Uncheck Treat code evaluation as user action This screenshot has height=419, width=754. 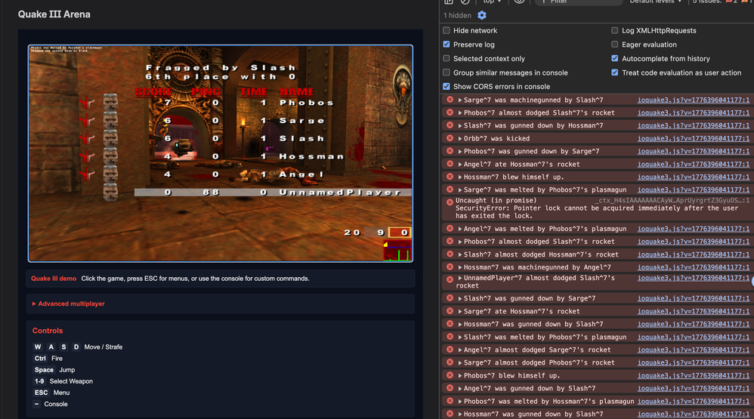[x=614, y=72]
